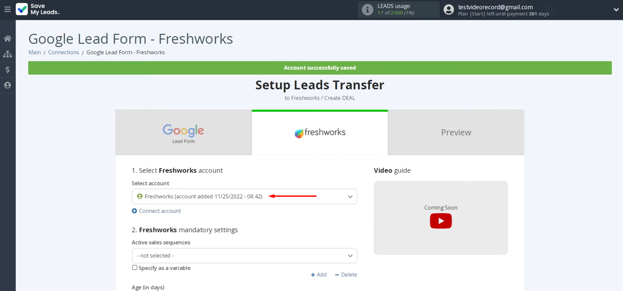This screenshot has width=623, height=291.
Task: Open the Active sales sequences dropdown
Action: click(x=244, y=256)
